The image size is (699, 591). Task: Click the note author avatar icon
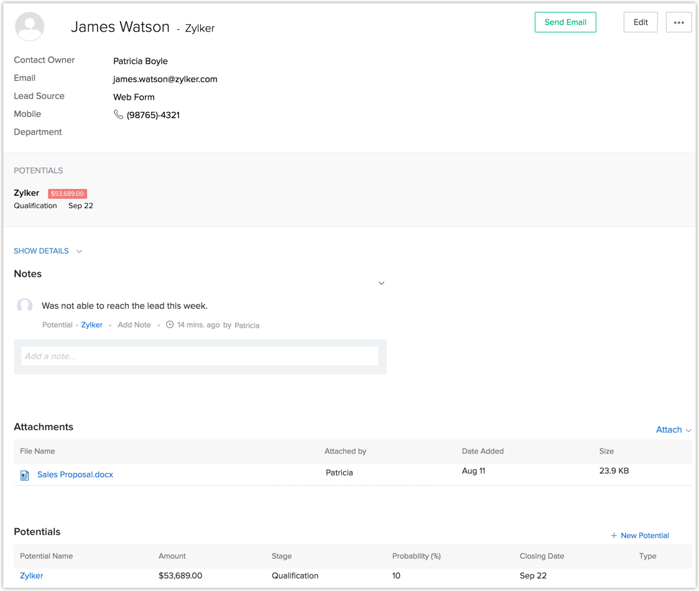tap(25, 306)
